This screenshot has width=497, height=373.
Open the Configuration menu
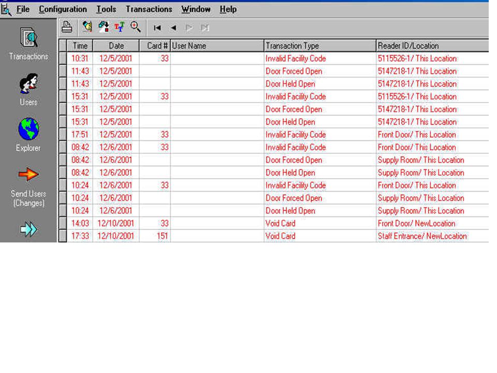[63, 9]
